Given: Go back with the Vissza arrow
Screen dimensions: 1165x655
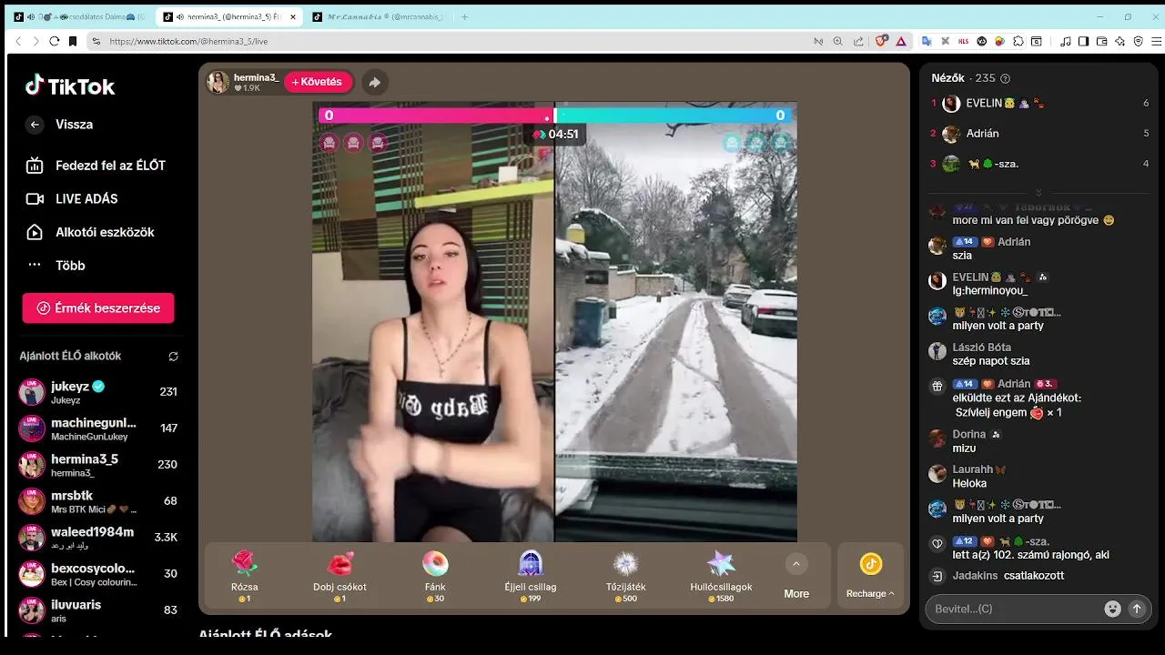Looking at the screenshot, I should [x=35, y=125].
